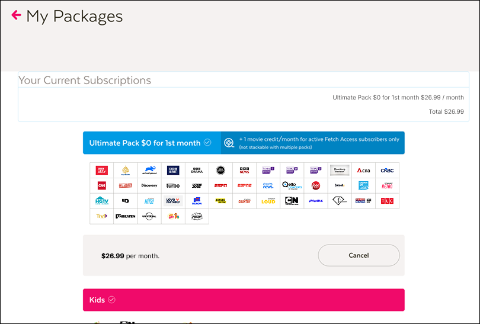Open the Your Current Subscriptions section
Viewport: 480px width, 324px height.
click(x=85, y=80)
